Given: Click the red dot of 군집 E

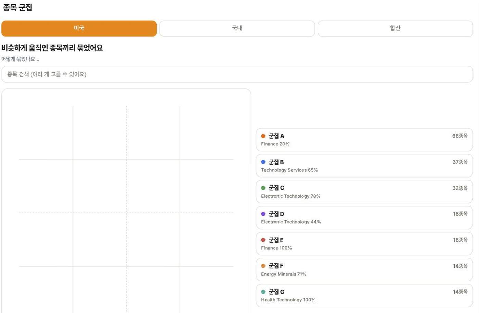Looking at the screenshot, I should point(263,240).
